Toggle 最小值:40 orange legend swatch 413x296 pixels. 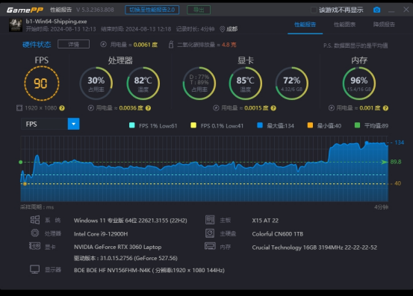310,125
